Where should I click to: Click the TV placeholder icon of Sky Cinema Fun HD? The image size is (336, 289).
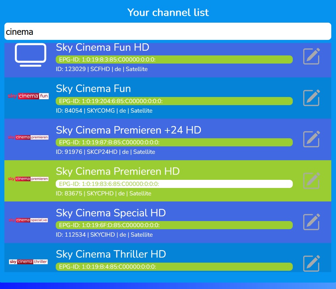pyautogui.click(x=30, y=55)
